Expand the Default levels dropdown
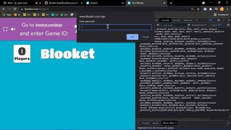Screen dimensions: 231x130 199,25
